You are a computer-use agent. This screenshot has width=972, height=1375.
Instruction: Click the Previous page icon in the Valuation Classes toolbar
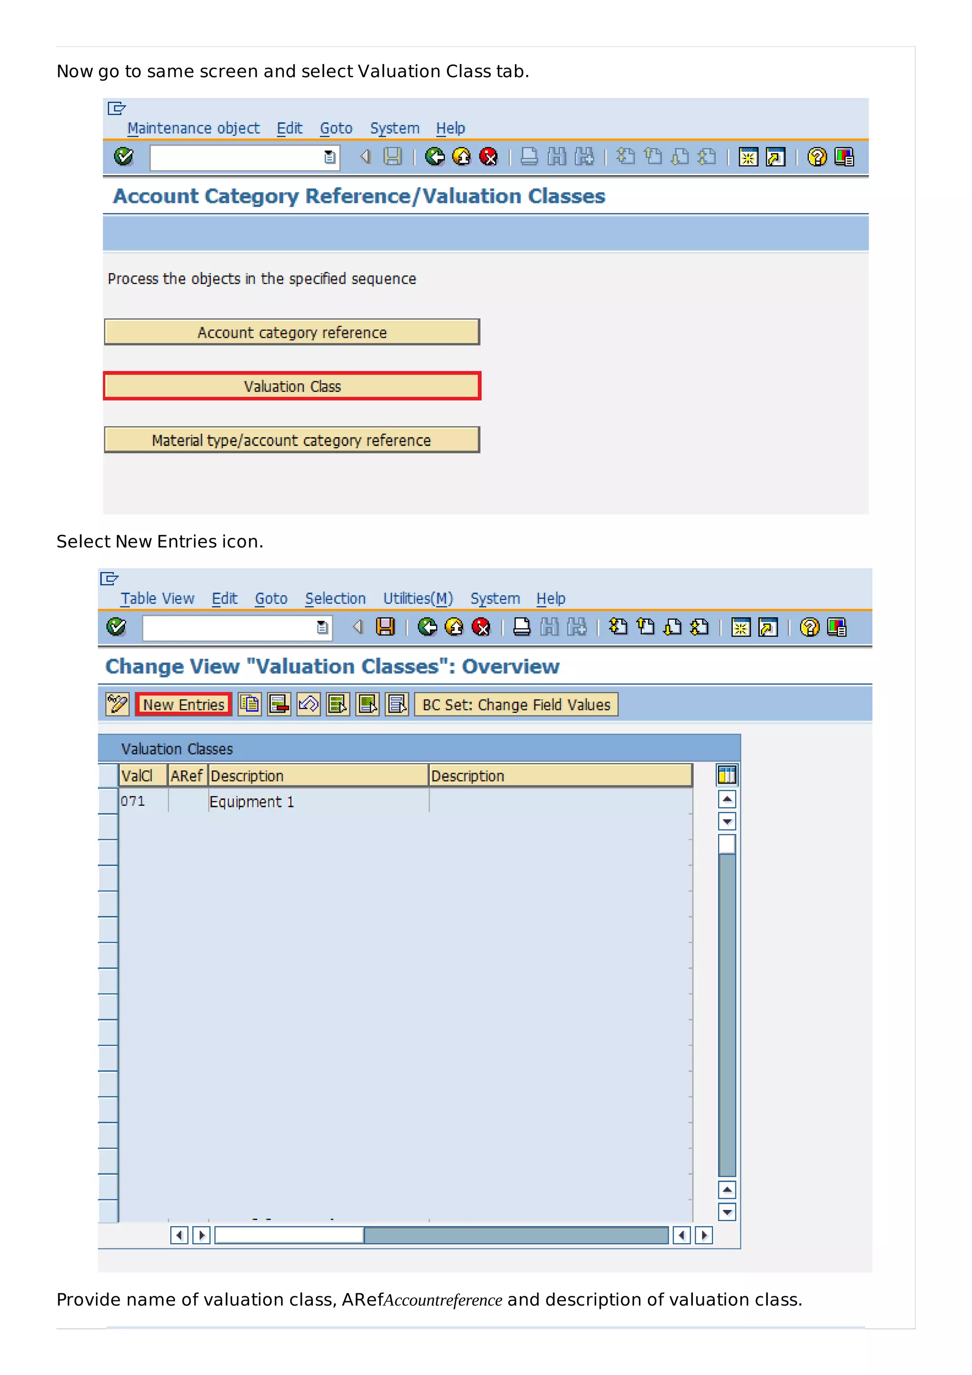(645, 627)
